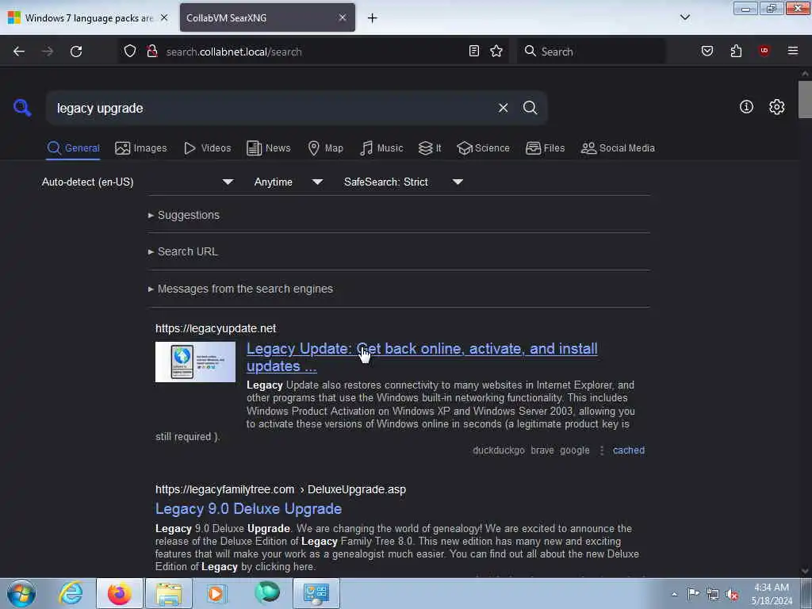The height and width of the screenshot is (609, 812).
Task: Open the legacyfamilytree.com DeluxeUpgrade.asp URL
Action: (x=281, y=489)
